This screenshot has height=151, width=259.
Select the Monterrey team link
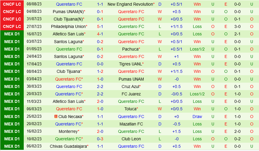coord(68,131)
